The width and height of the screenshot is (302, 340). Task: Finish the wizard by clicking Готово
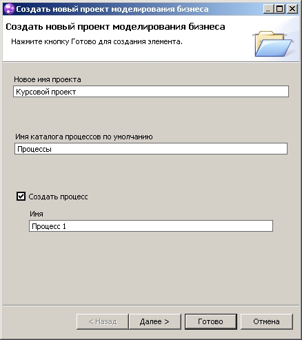pos(211,321)
